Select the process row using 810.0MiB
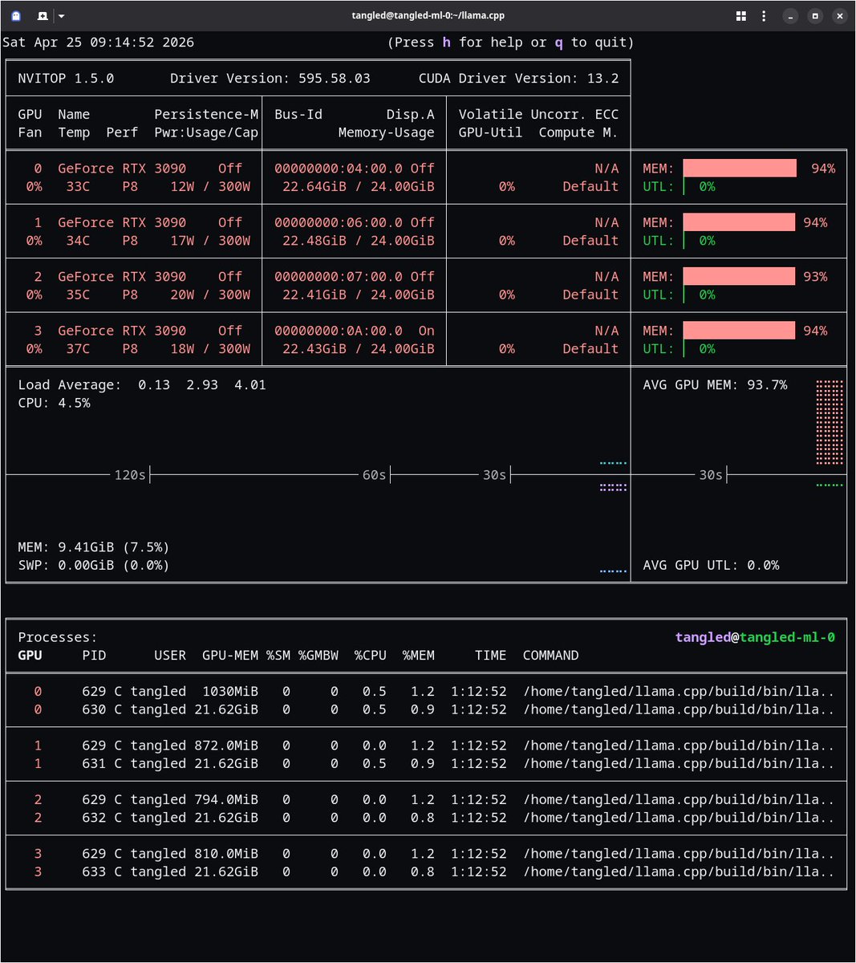 tap(426, 855)
